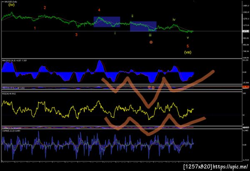Select the green sub-wave label iv
The height and width of the screenshot is (171, 250).
pyautogui.click(x=174, y=20)
